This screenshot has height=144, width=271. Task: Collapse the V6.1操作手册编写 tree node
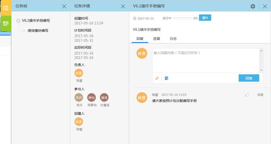pyautogui.click(x=18, y=21)
